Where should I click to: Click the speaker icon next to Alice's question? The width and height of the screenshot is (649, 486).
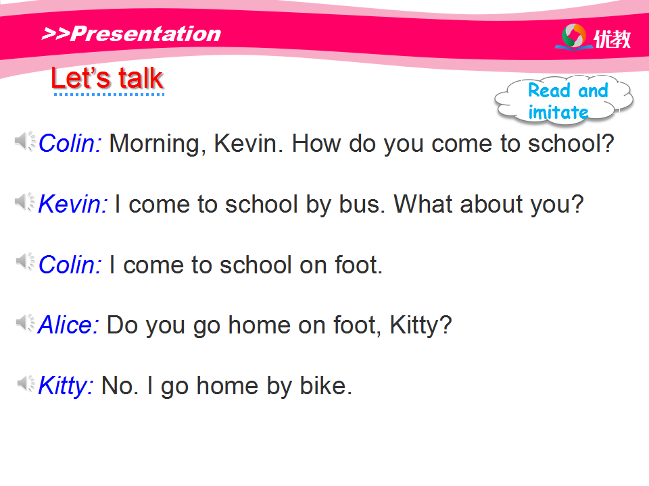click(x=26, y=323)
